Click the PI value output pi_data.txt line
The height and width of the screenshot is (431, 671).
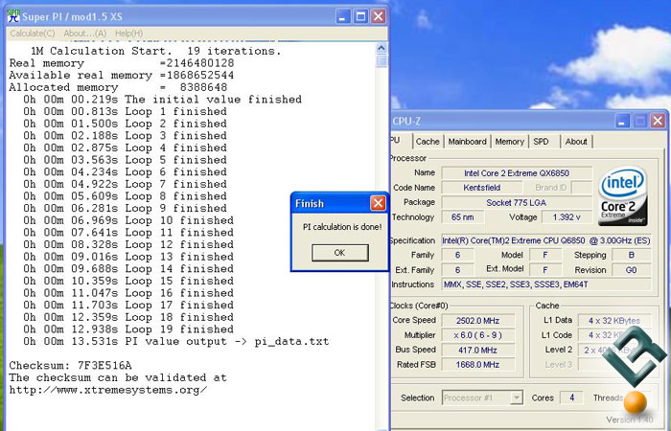point(175,342)
